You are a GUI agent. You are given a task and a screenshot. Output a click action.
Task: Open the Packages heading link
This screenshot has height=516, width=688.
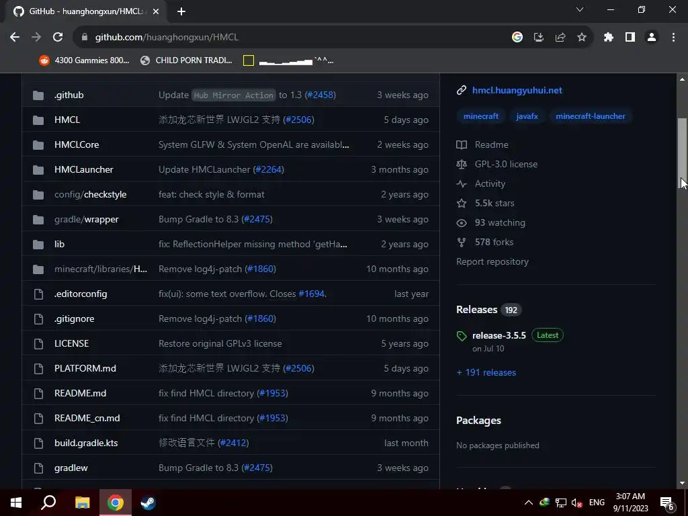478,421
